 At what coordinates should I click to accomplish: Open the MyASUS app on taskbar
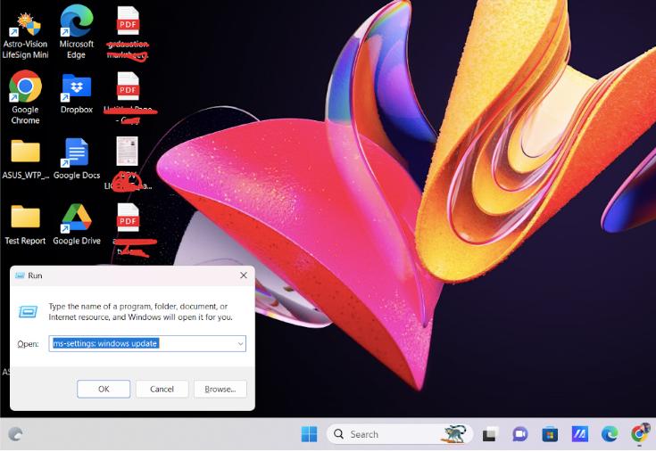point(580,434)
